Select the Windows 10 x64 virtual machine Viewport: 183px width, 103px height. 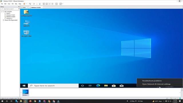pyautogui.click(x=11, y=15)
